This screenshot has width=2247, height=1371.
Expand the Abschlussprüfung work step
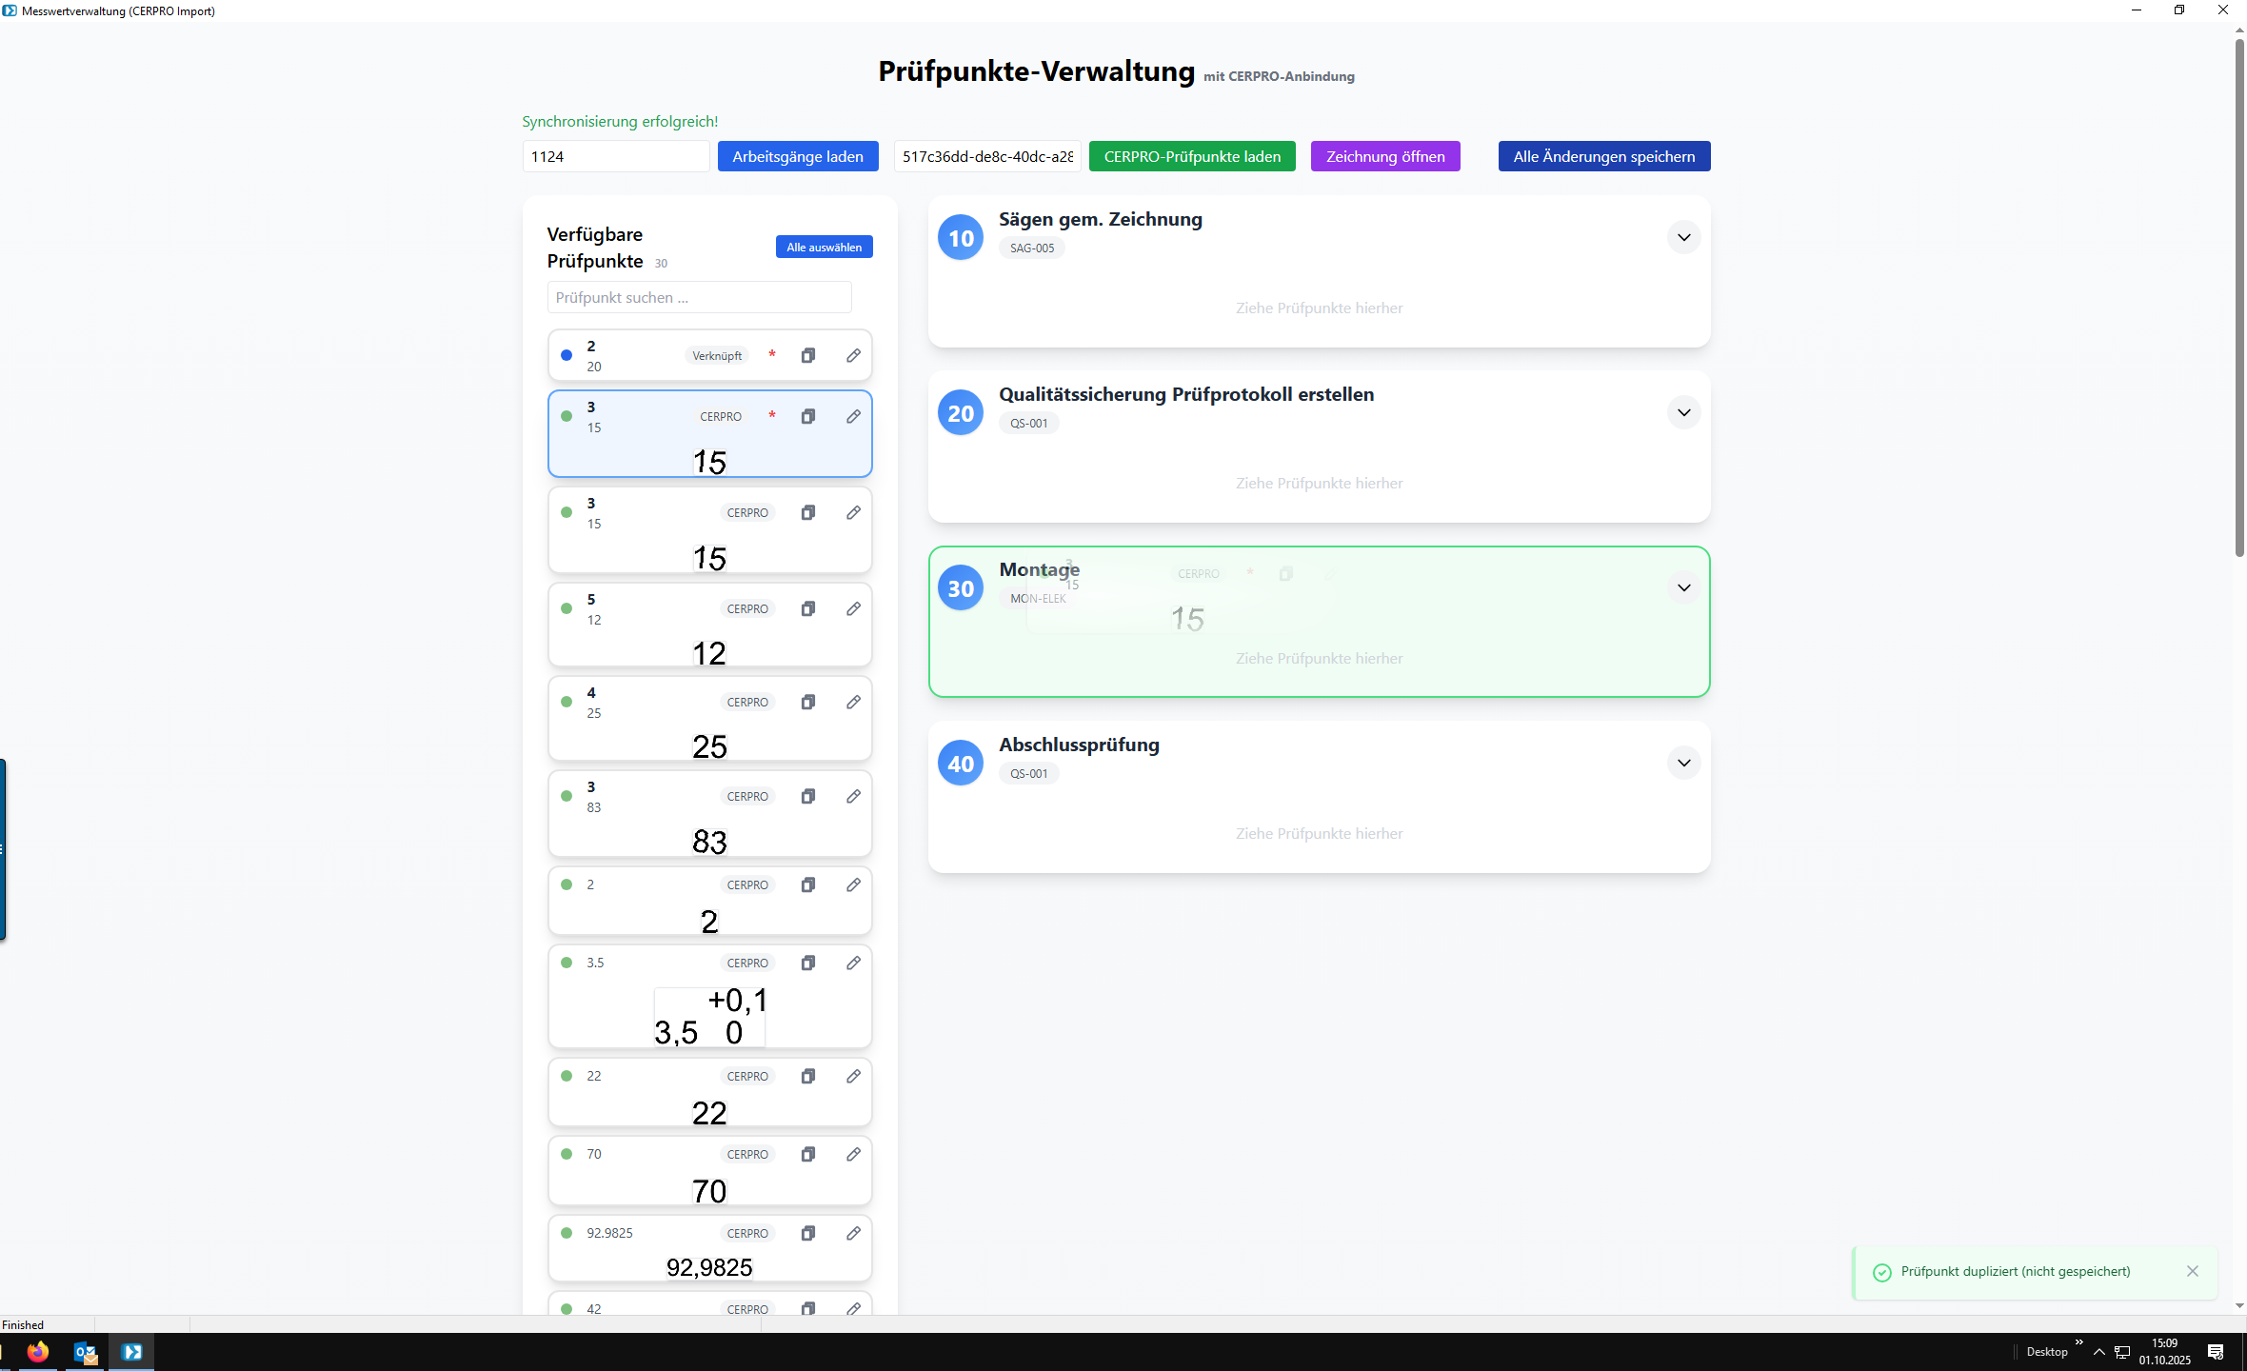[1683, 763]
